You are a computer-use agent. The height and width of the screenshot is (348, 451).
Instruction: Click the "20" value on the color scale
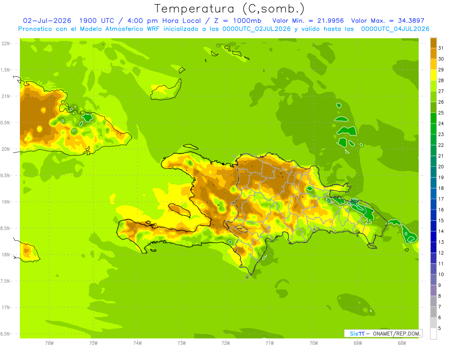(x=442, y=167)
